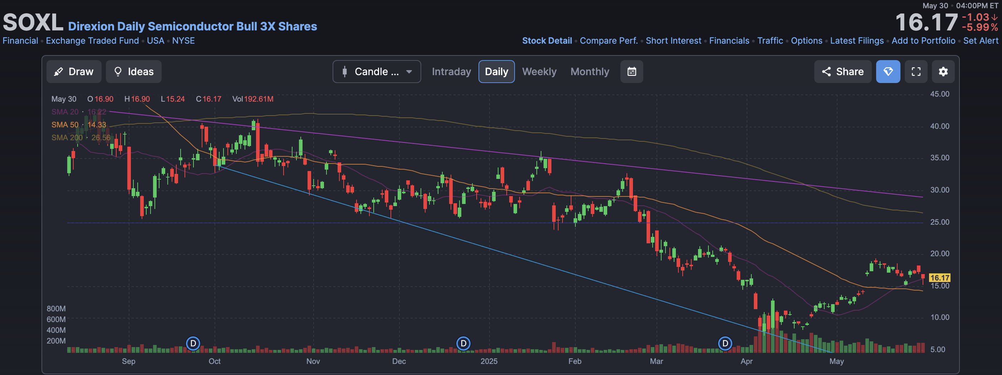The height and width of the screenshot is (375, 1002).
Task: Click the dividend marker near April
Action: (725, 344)
